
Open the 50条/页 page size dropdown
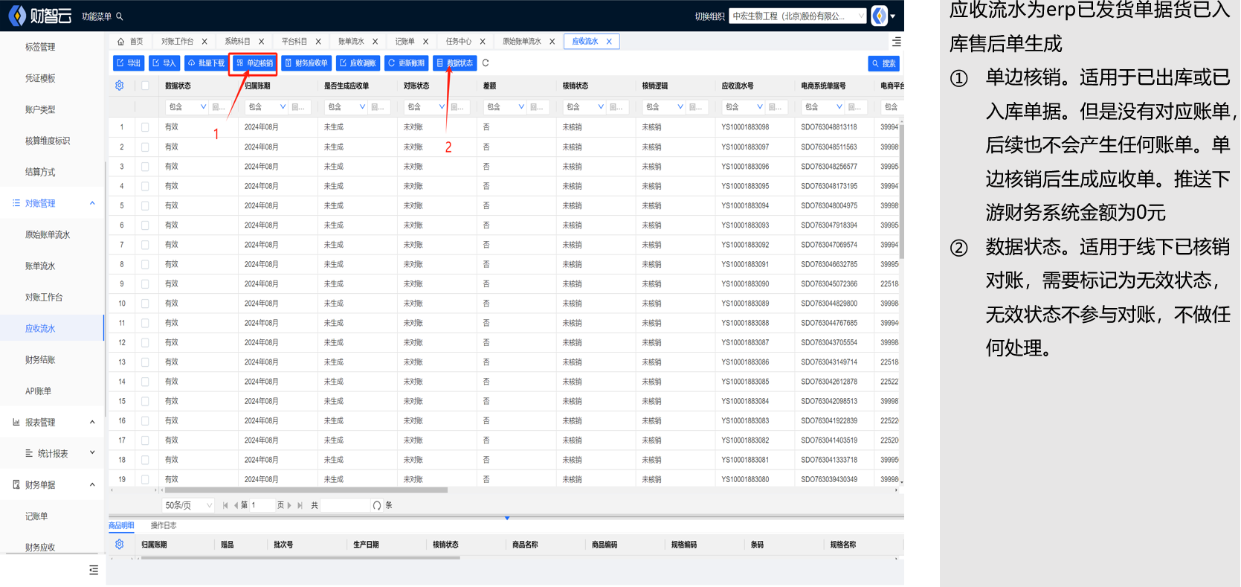188,505
